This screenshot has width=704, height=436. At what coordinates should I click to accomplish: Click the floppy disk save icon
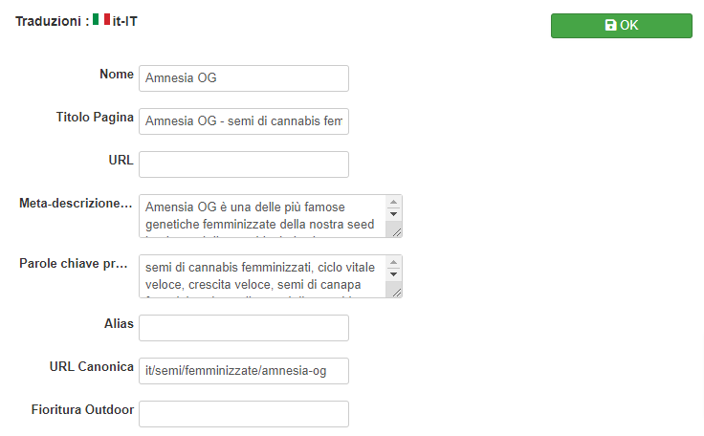tap(610, 25)
